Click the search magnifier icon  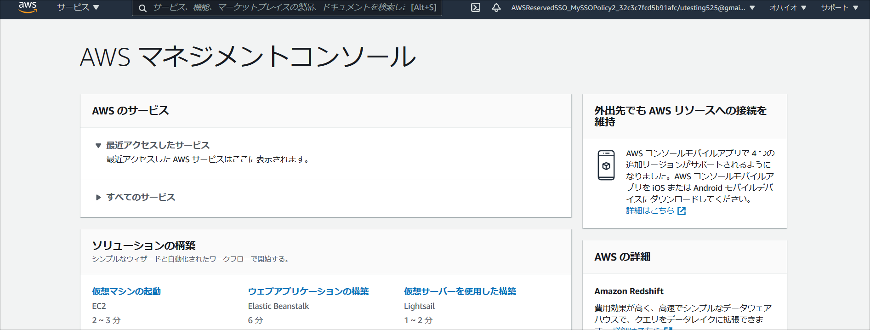pyautogui.click(x=143, y=8)
